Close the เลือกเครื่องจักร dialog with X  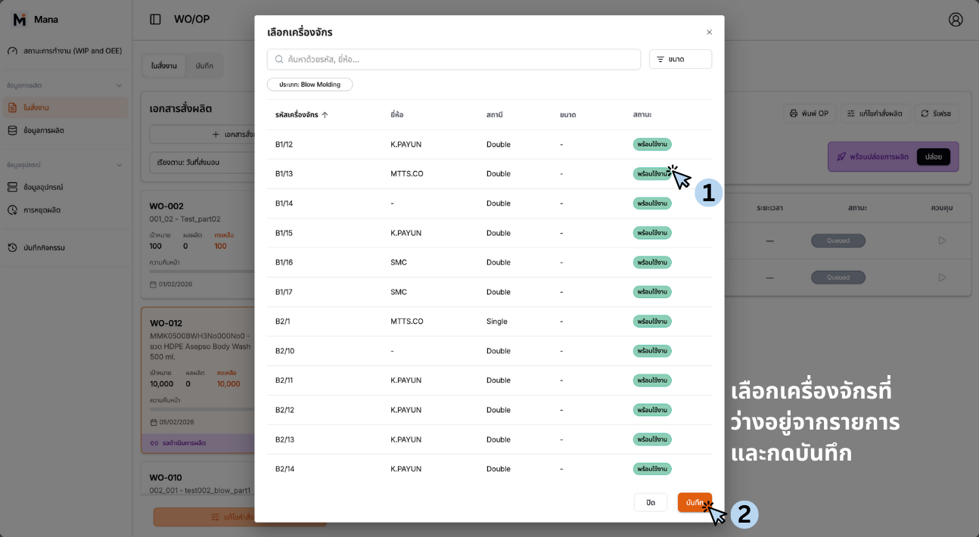tap(709, 33)
